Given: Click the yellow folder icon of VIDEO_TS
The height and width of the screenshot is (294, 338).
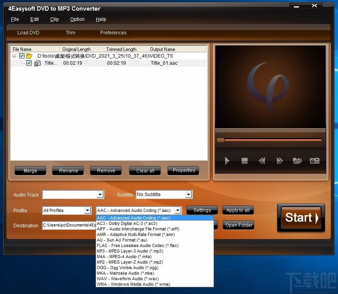Looking at the screenshot, I should point(29,56).
